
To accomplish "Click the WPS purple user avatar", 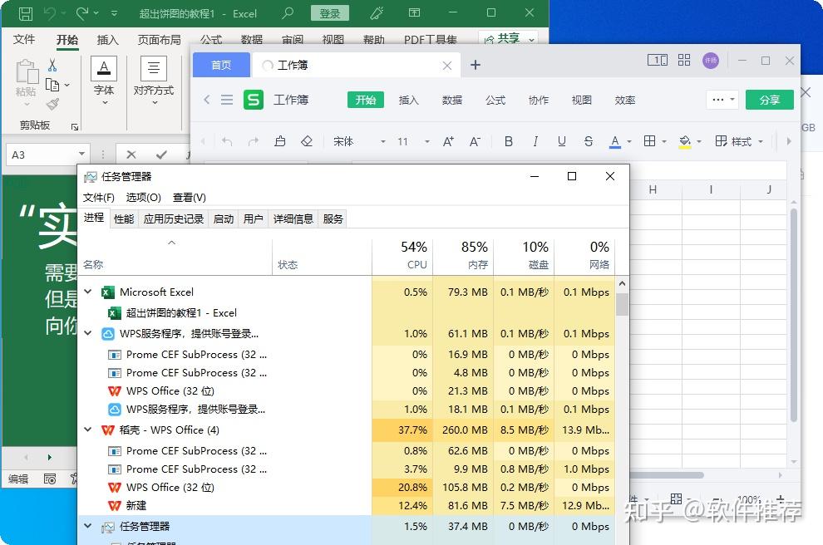I will point(711,61).
